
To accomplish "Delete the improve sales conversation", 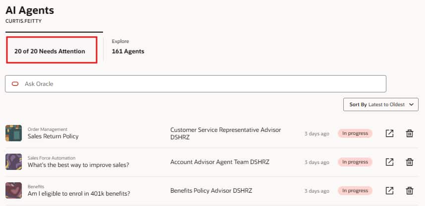I will click(x=410, y=162).
